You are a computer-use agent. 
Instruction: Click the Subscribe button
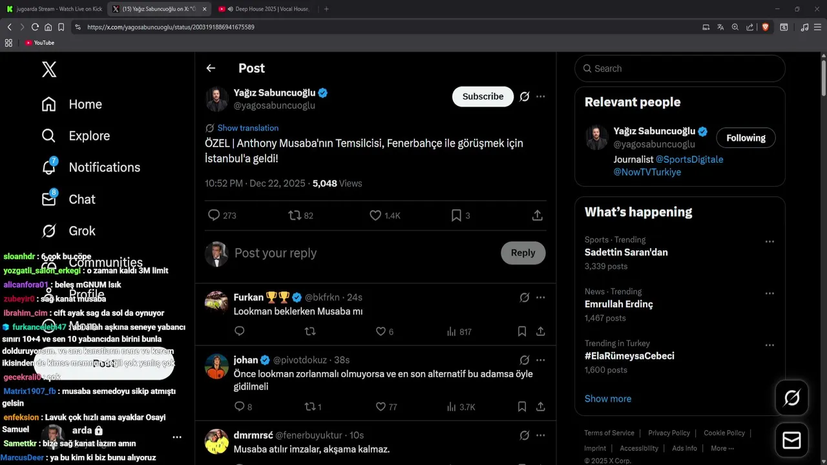[x=483, y=97]
